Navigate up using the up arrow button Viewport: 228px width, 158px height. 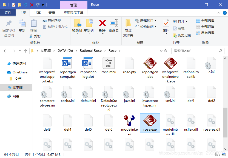point(26,51)
